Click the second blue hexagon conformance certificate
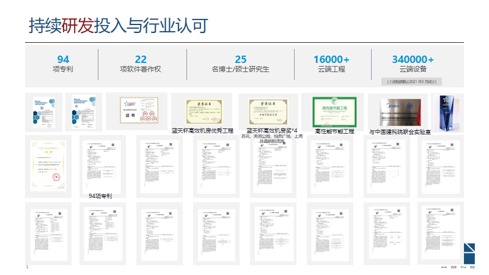489x275 pixels. [x=83, y=112]
